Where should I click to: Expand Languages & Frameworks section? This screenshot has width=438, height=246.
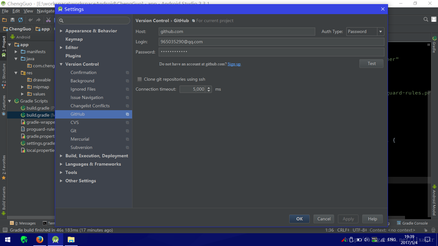coord(61,164)
